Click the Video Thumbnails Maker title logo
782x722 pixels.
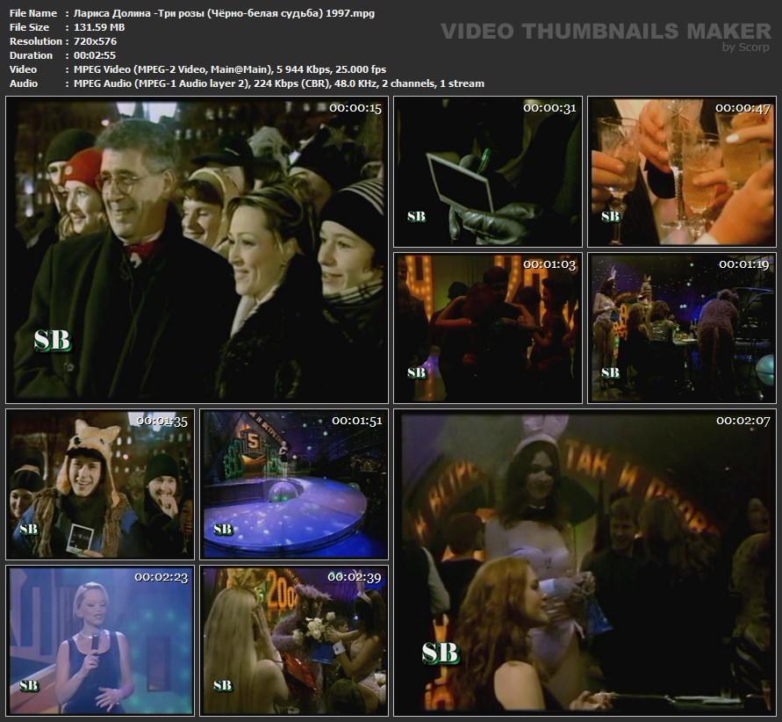[605, 32]
